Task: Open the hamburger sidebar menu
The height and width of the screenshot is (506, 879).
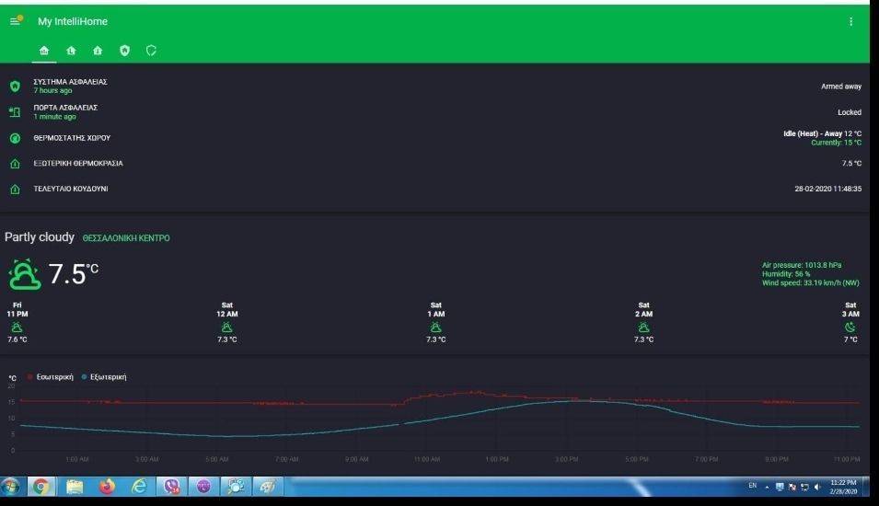Action: click(x=15, y=21)
